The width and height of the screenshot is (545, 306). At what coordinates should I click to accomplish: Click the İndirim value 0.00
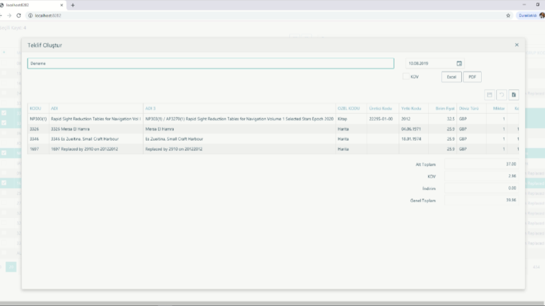(x=481, y=188)
